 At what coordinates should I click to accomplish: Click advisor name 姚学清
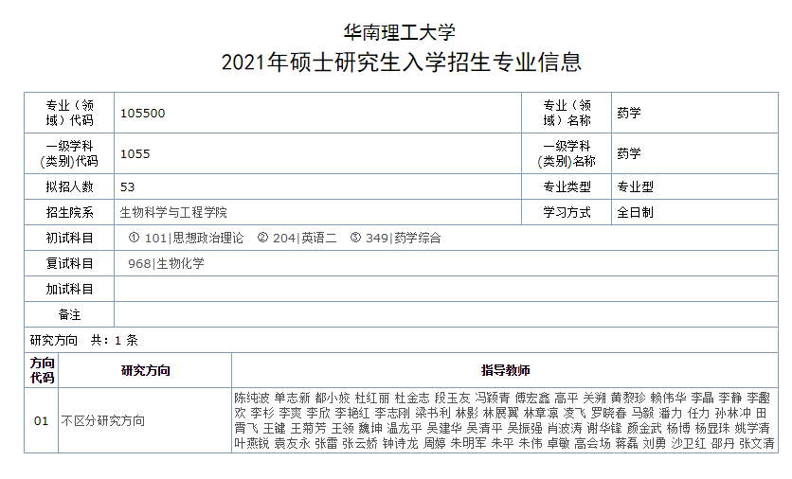(x=752, y=429)
